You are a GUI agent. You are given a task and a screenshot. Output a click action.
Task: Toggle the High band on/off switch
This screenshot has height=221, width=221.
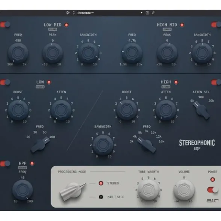tap(216, 82)
